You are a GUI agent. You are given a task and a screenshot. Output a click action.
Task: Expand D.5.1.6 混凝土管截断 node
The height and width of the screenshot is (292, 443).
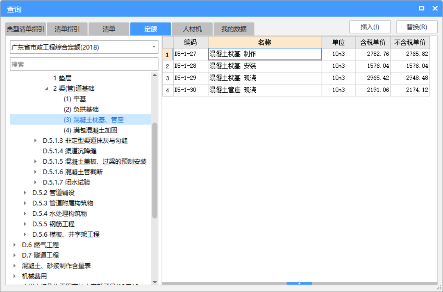(35, 172)
